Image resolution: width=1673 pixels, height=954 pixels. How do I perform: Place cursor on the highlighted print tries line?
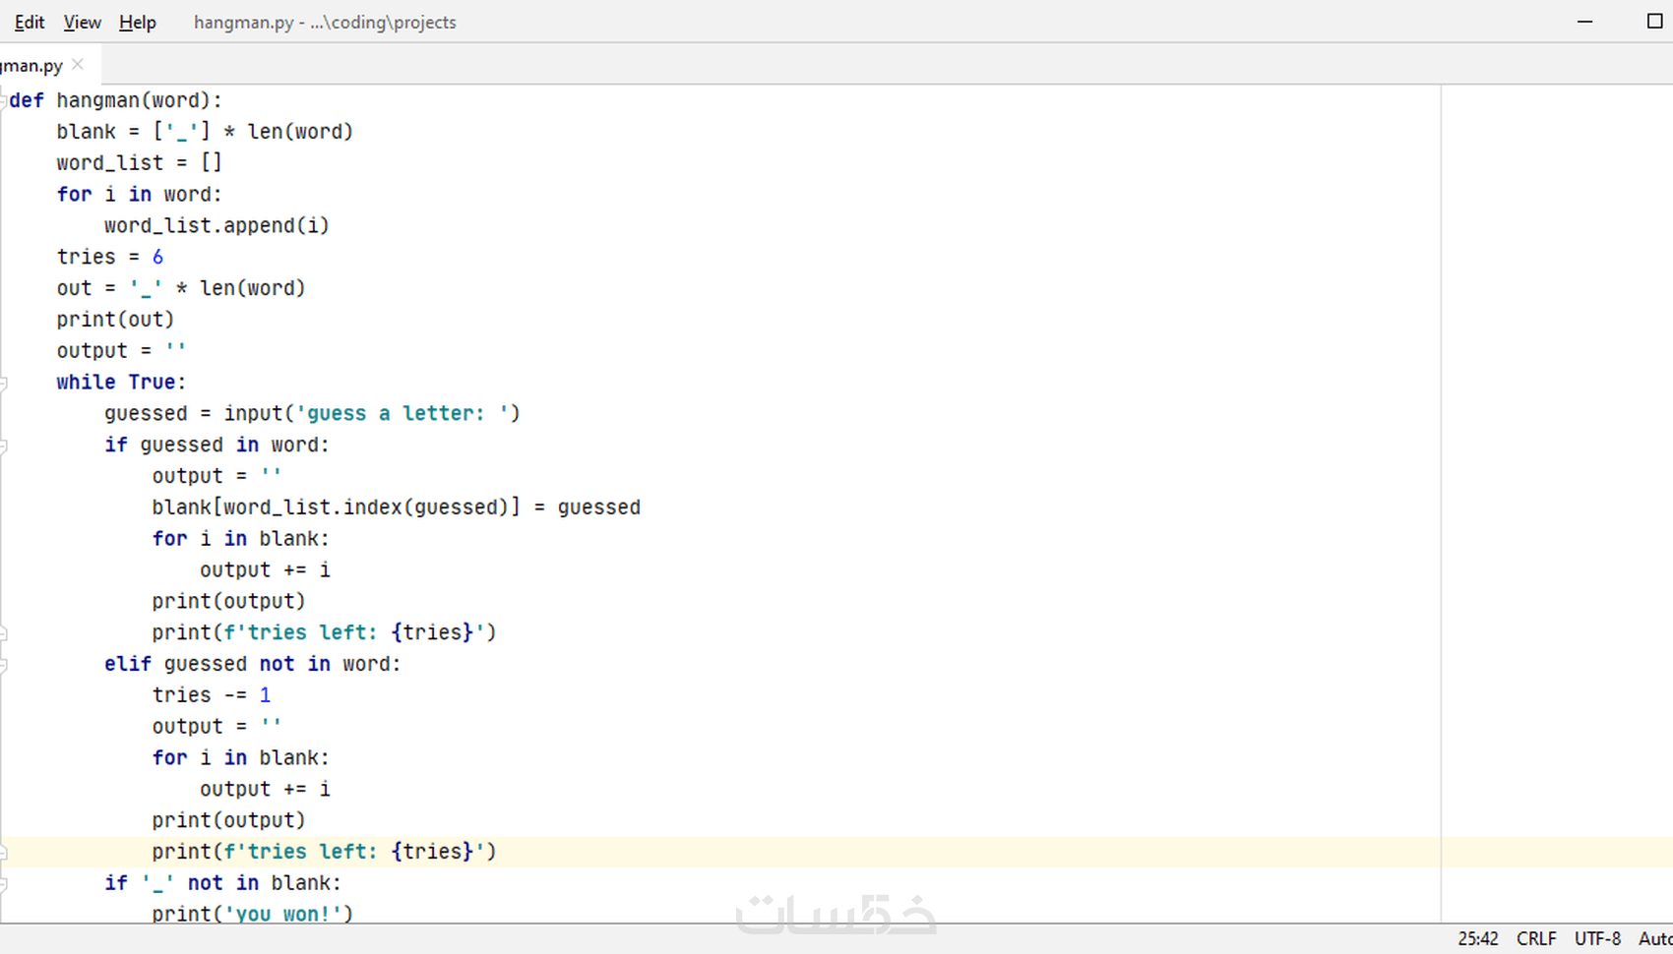325,852
